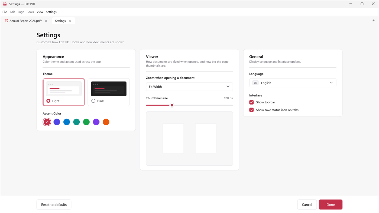Click the Done button
379x213 pixels.
tap(331, 205)
